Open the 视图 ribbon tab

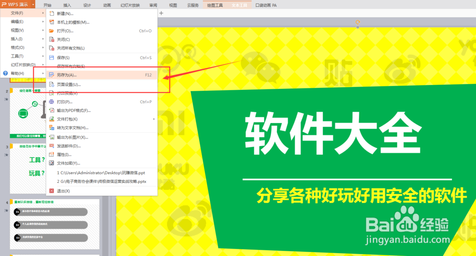point(173,5)
